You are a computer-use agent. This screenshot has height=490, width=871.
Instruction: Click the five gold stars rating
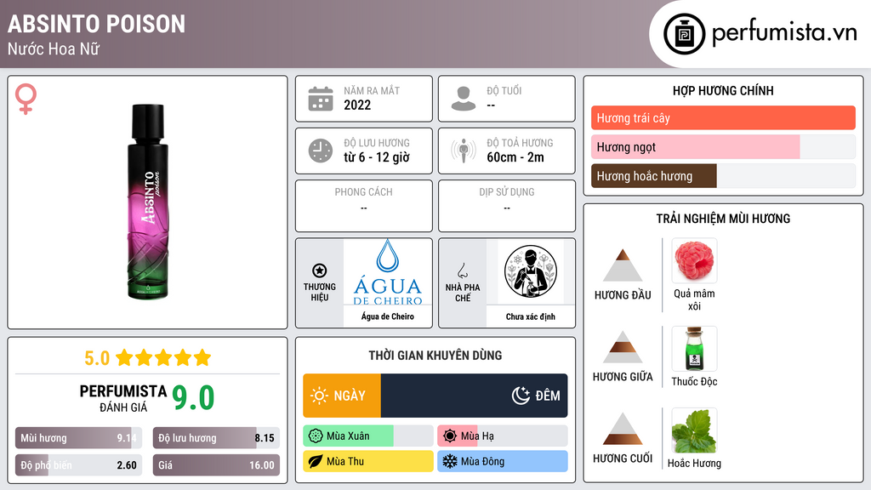163,358
